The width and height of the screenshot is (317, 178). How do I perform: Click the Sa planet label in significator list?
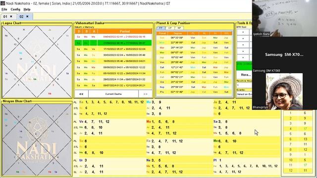pyautogui.click(x=215, y=122)
